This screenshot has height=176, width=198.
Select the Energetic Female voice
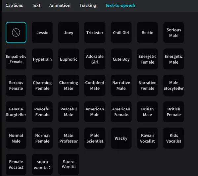148,59
